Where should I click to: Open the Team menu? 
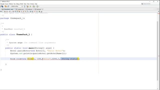click(25, 4)
